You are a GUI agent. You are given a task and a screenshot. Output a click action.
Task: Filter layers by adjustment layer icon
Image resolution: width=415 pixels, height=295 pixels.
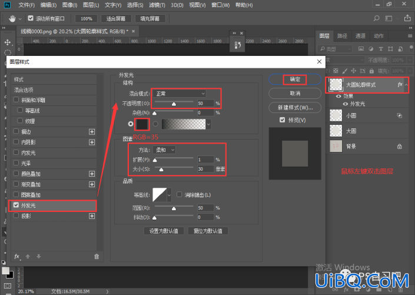(371, 49)
